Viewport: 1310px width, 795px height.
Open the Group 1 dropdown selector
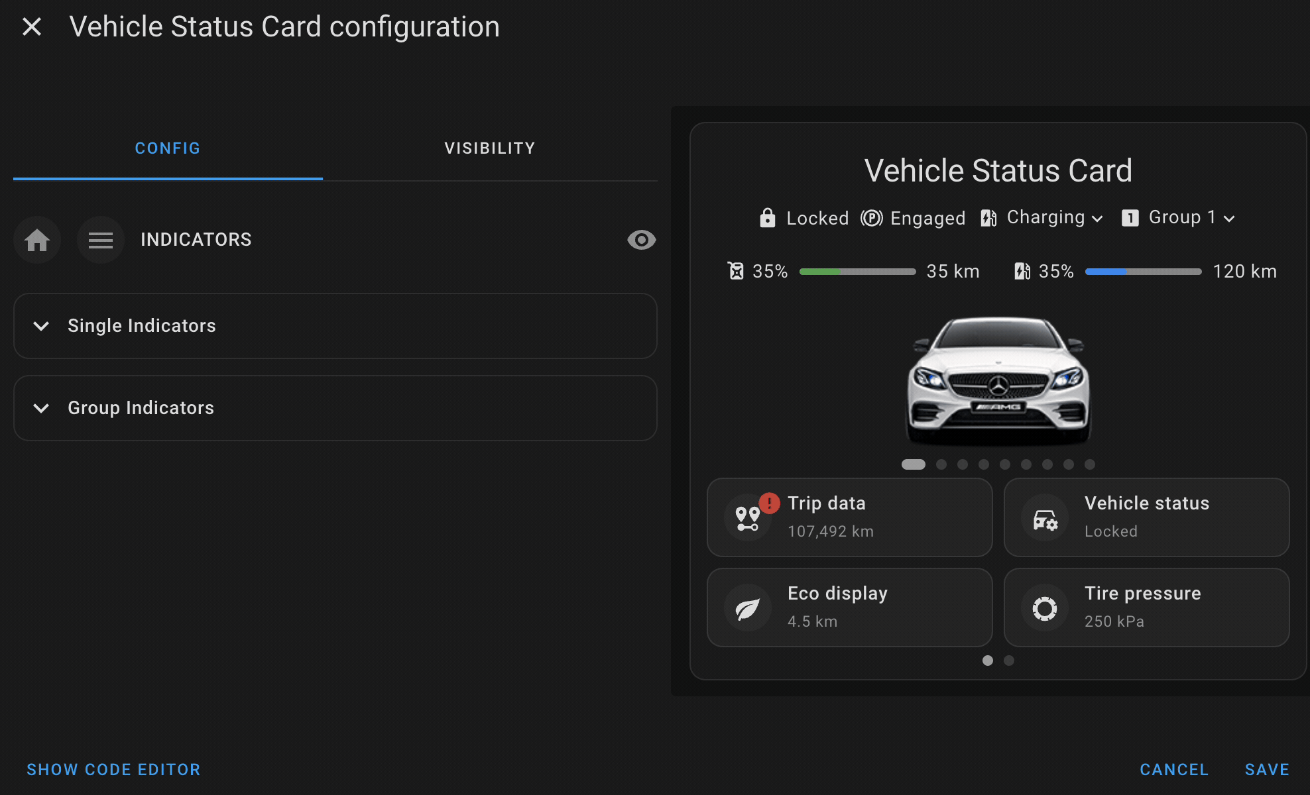coord(1190,217)
